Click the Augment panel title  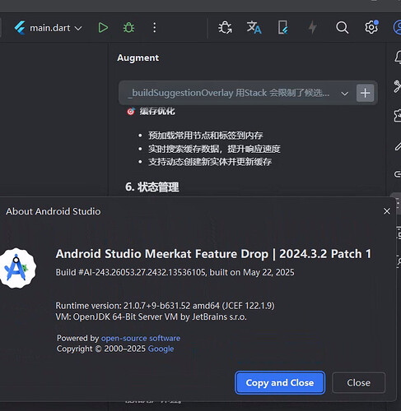click(x=138, y=58)
